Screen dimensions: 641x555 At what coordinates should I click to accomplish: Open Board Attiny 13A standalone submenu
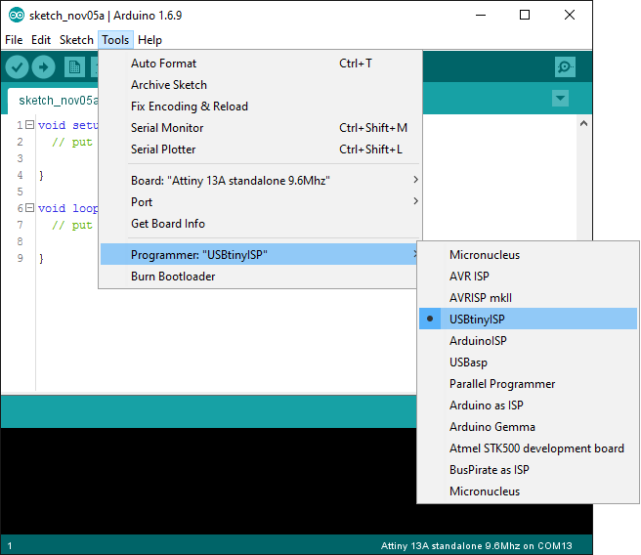coord(261,180)
